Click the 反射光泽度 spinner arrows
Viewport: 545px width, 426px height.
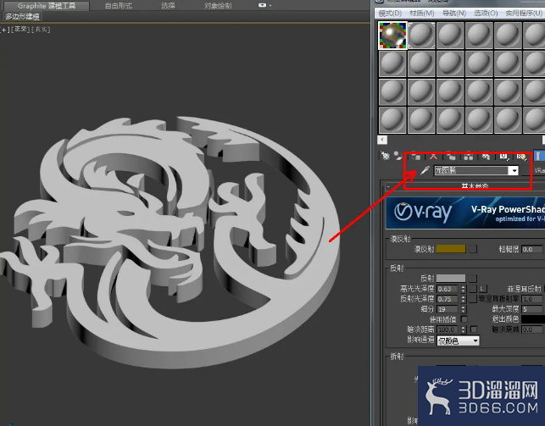(x=464, y=299)
